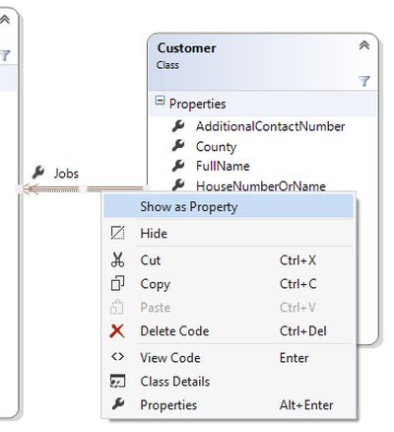
Task: Choose Cut in the context menu
Action: (x=229, y=260)
